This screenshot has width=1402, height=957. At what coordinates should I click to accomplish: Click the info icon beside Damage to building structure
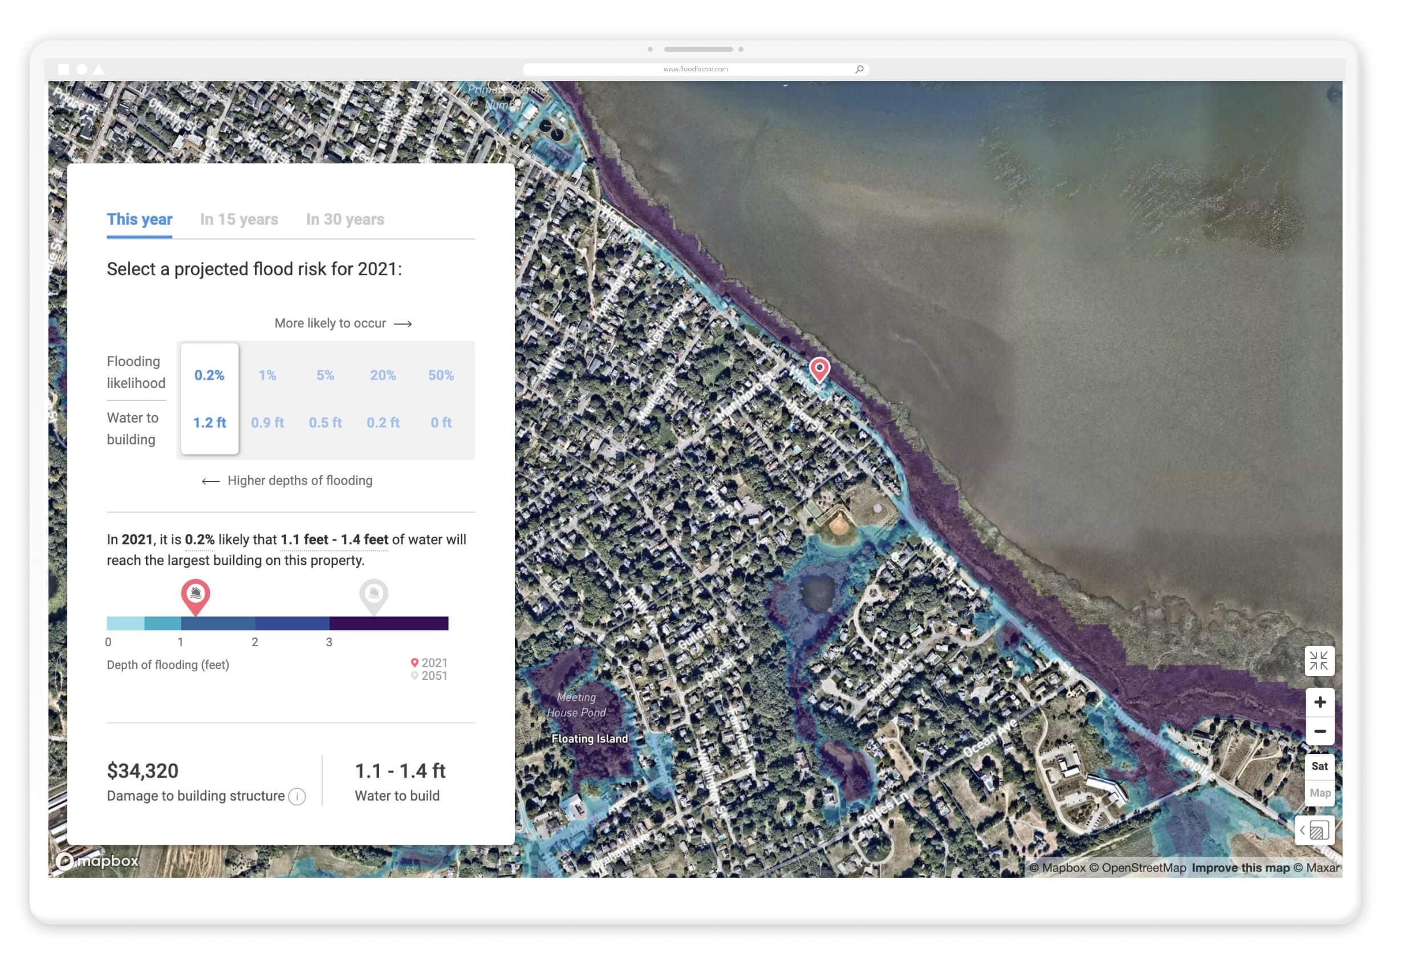(x=297, y=797)
